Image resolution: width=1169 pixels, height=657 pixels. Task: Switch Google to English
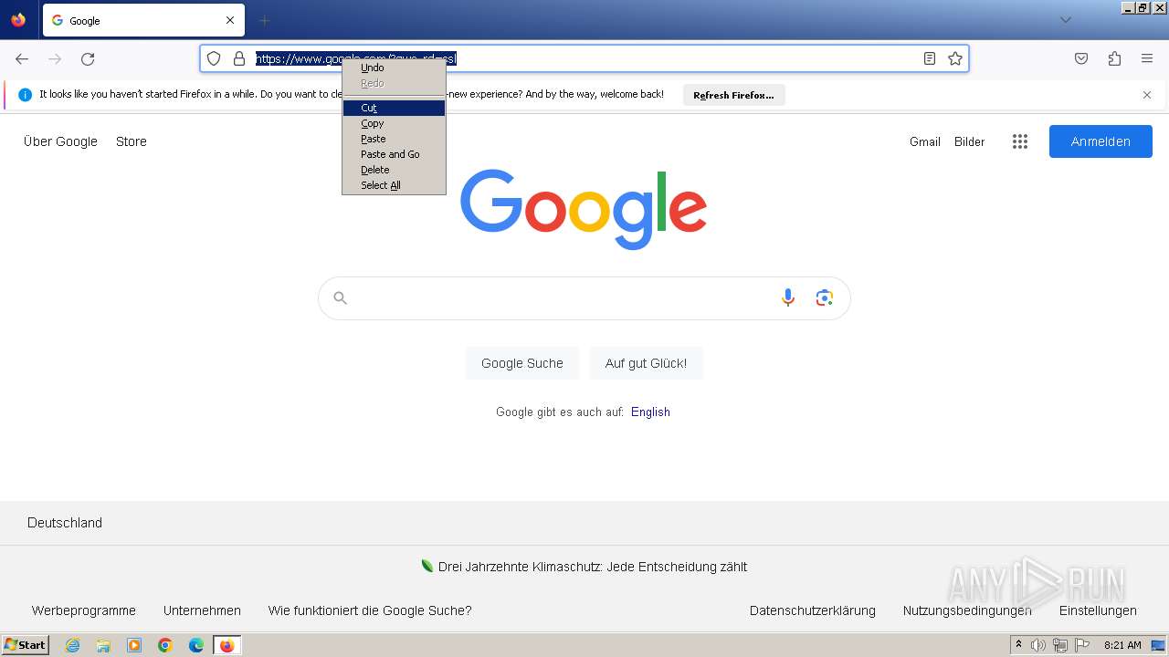tap(650, 412)
